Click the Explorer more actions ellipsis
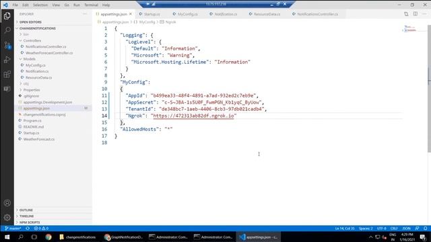 pos(85,14)
